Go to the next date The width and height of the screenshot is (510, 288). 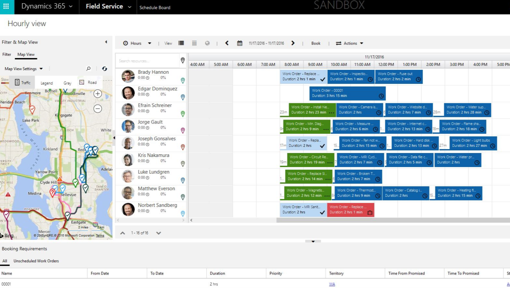(x=293, y=43)
